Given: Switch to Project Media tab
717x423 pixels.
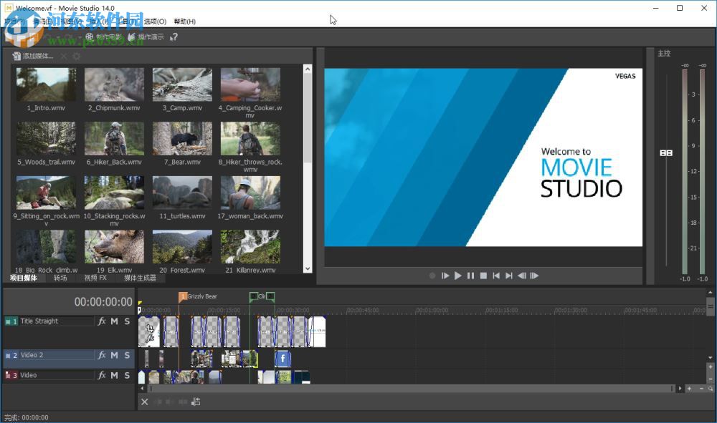Looking at the screenshot, I should pos(24,278).
